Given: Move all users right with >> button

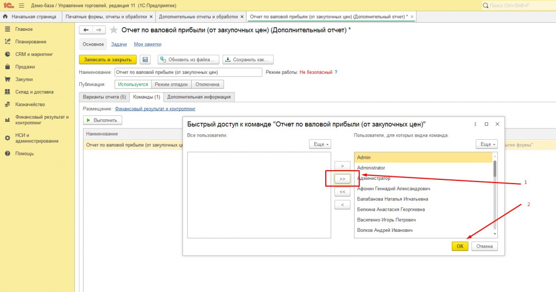Looking at the screenshot, I should pos(342,179).
